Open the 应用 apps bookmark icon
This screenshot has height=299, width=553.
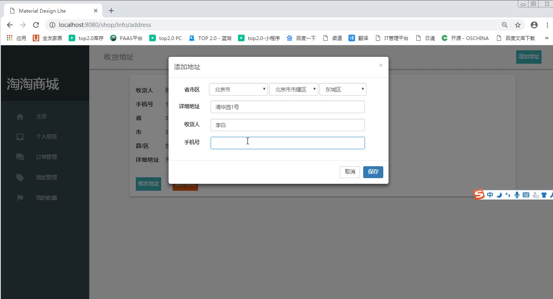(x=10, y=38)
